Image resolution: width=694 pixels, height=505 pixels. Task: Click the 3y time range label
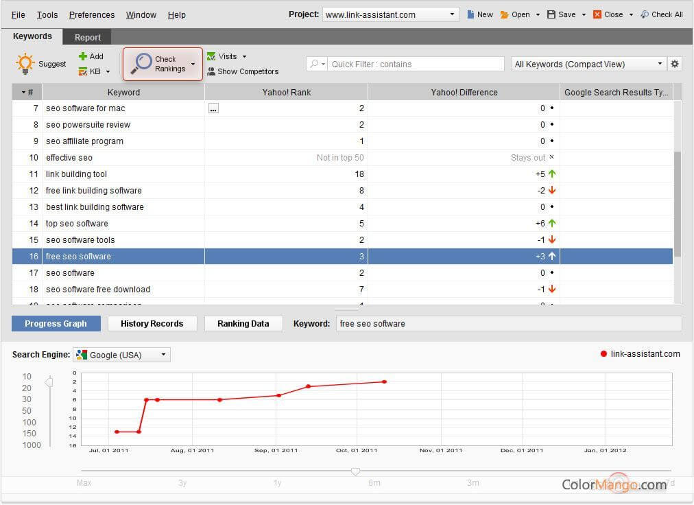tap(182, 483)
